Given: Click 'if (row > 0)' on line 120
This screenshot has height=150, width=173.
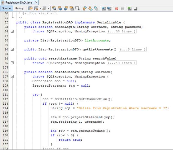Looking at the screenshot, I should [62, 135].
